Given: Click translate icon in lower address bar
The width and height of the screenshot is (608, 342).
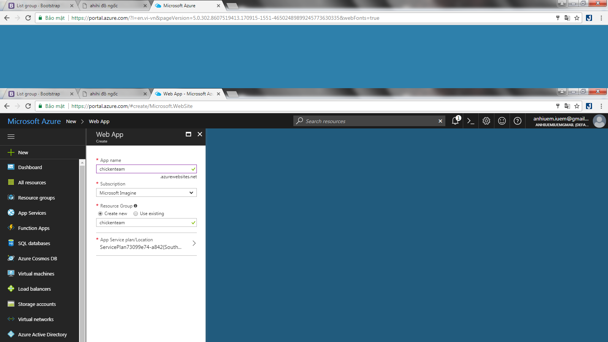Looking at the screenshot, I should point(567,106).
